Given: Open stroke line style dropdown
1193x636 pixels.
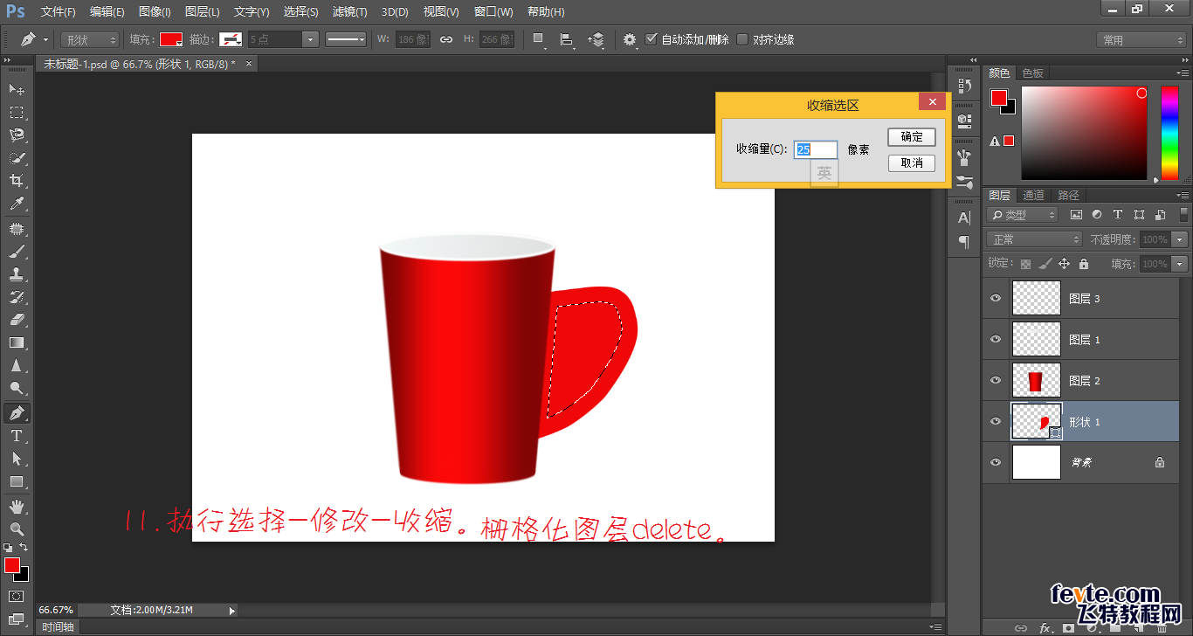Looking at the screenshot, I should coord(346,39).
